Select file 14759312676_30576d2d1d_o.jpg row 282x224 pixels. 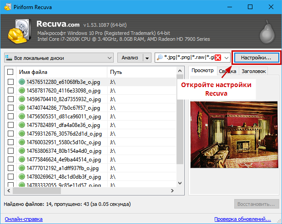(91, 133)
